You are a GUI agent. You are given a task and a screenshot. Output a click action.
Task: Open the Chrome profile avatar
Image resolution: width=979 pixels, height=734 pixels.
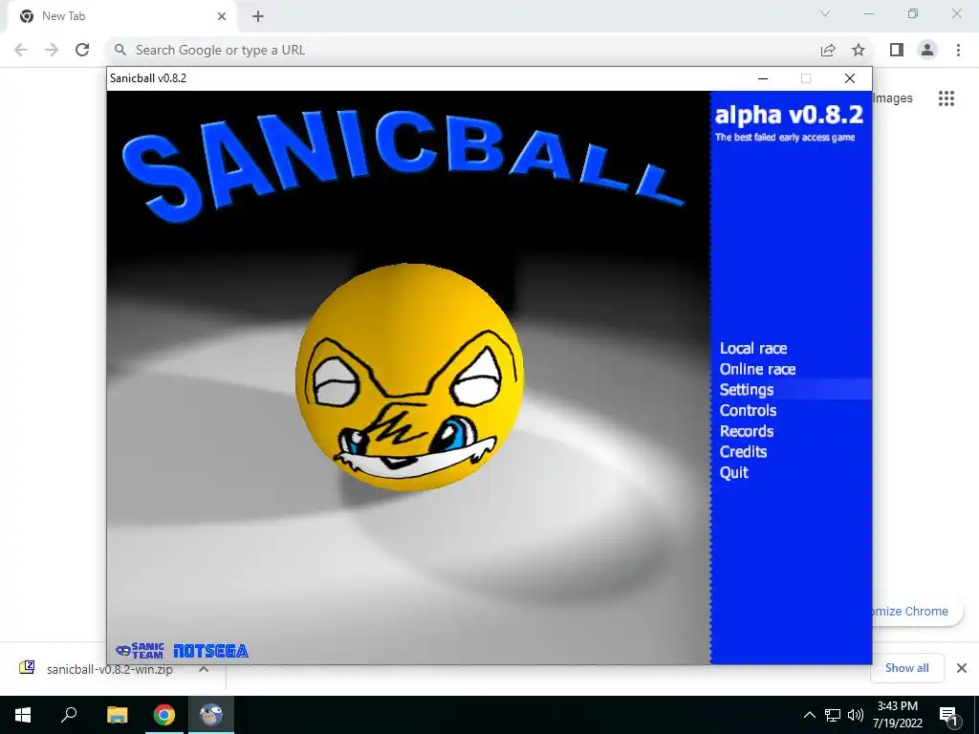(x=927, y=50)
